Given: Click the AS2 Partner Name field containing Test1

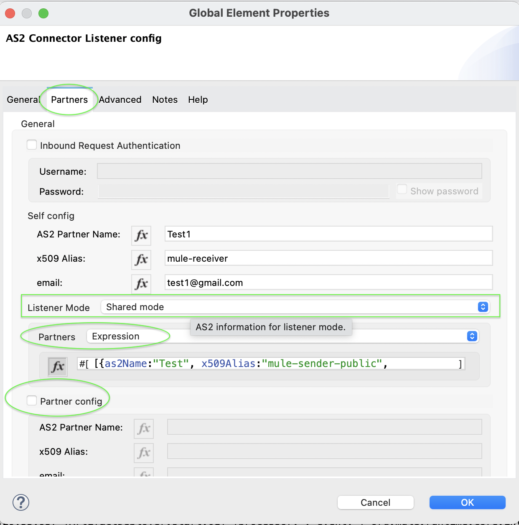Looking at the screenshot, I should (x=328, y=234).
